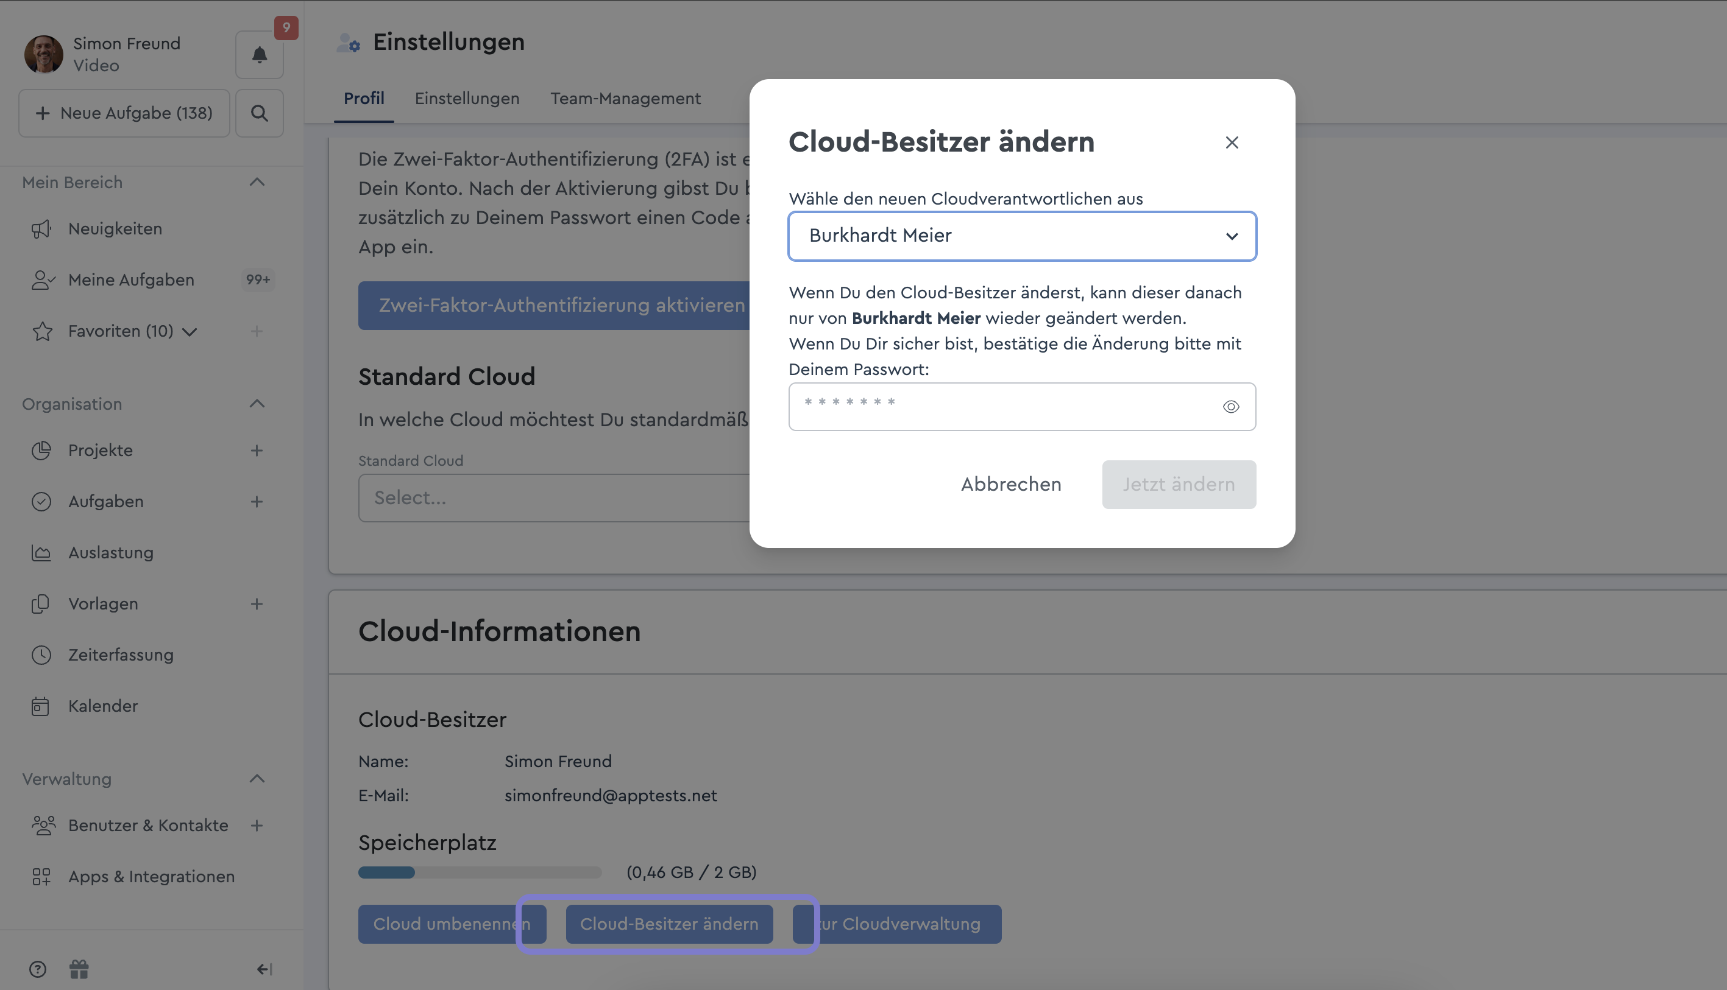Switch to the Einstellungen tab
Viewport: 1727px width, 990px height.
467,99
